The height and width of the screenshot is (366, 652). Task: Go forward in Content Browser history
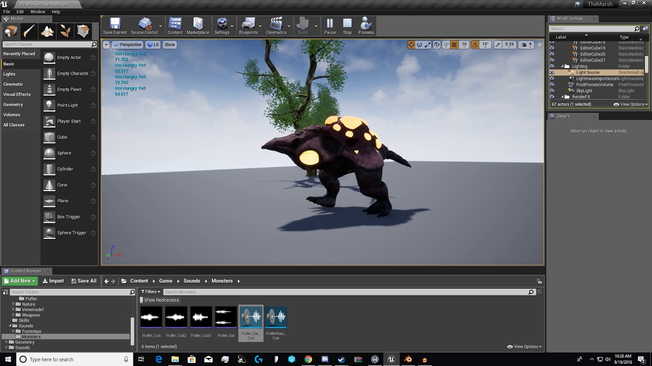113,281
